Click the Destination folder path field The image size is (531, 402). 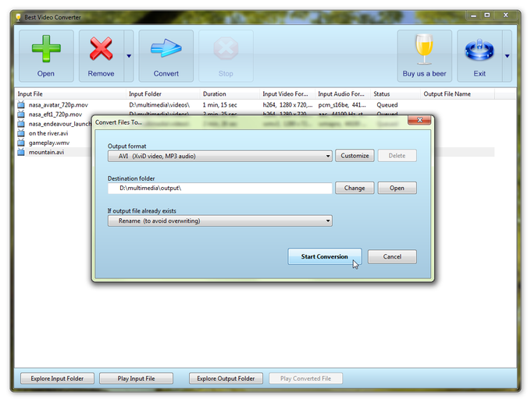(x=219, y=189)
